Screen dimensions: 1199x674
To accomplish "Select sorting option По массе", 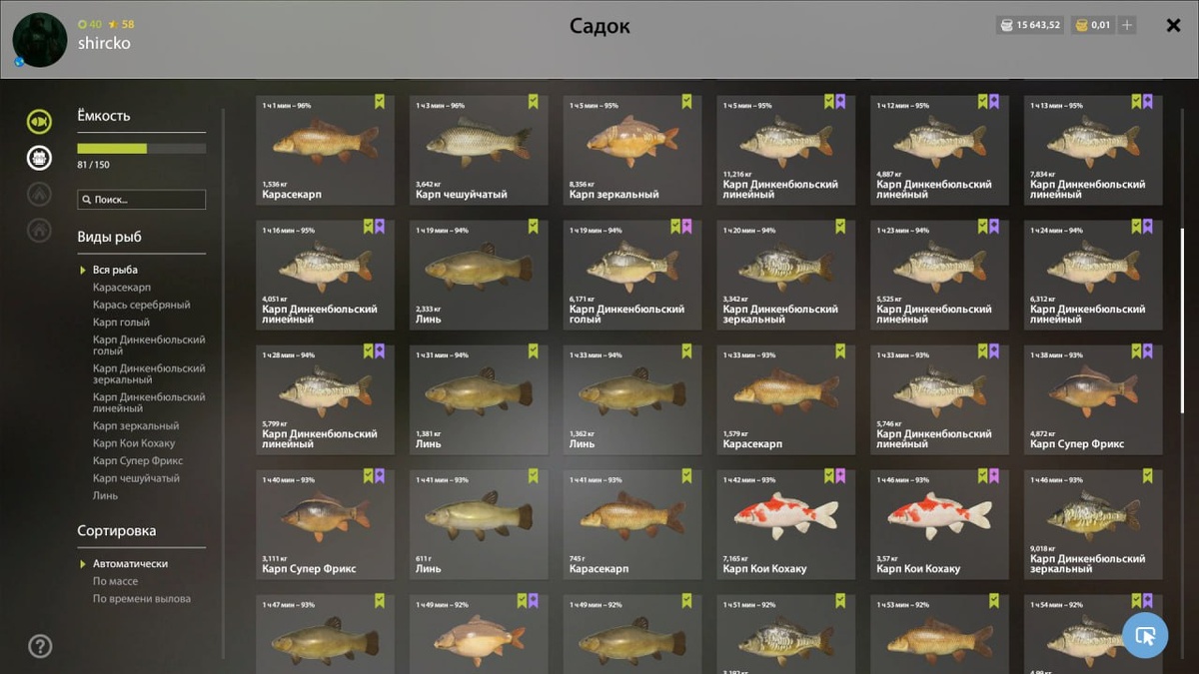I will [116, 581].
